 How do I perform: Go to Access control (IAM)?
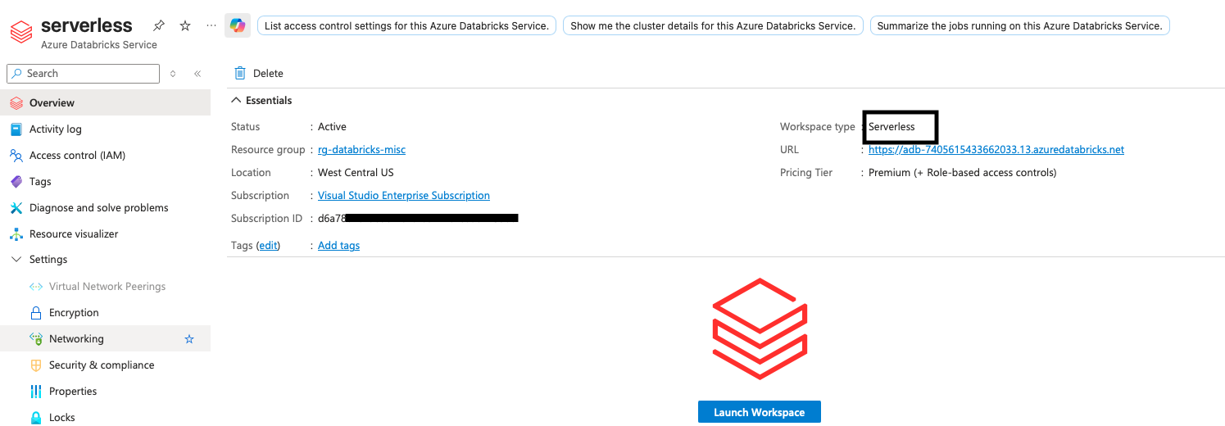tap(105, 156)
